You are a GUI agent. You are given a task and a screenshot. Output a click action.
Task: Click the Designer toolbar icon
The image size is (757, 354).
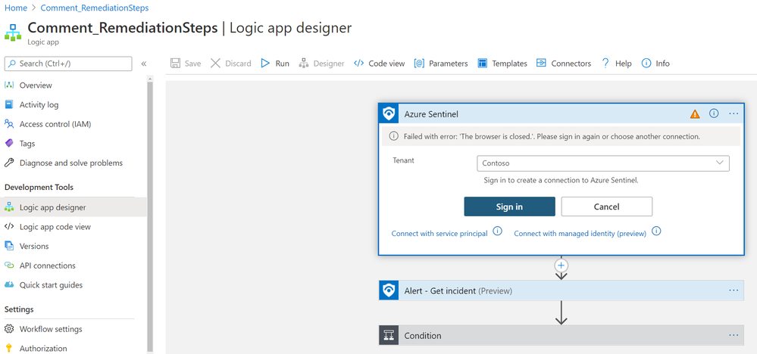click(x=304, y=63)
